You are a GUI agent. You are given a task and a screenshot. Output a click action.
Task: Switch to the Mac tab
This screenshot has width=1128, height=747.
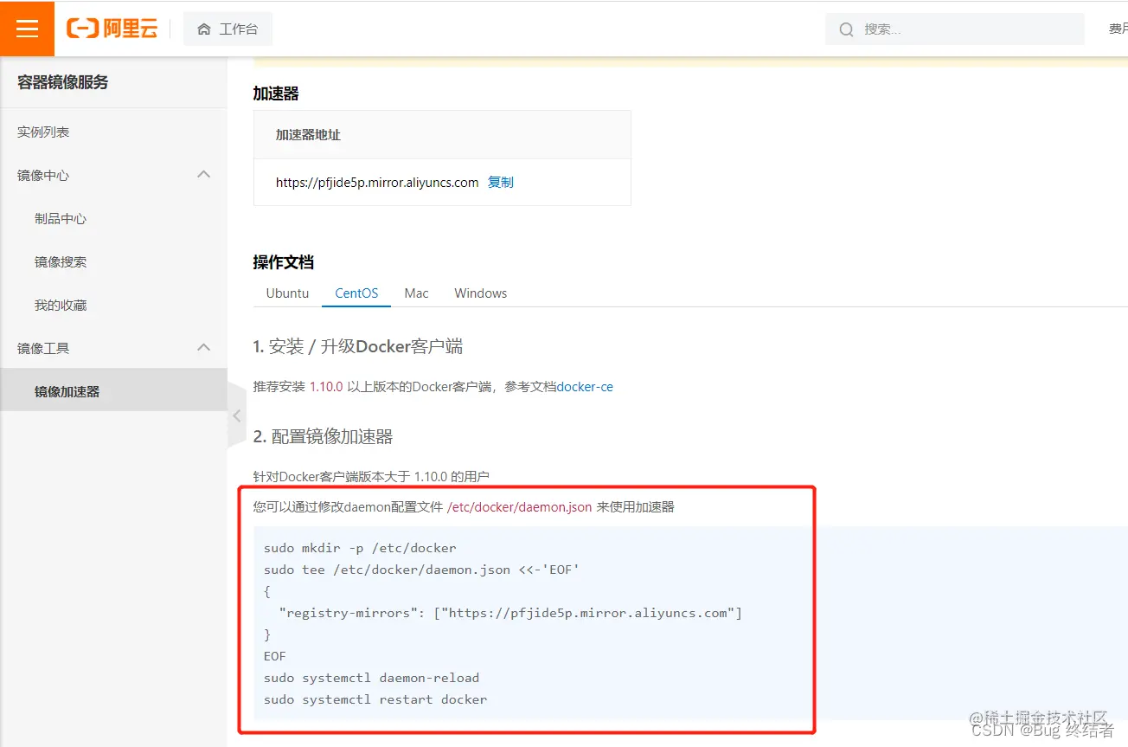coord(416,293)
